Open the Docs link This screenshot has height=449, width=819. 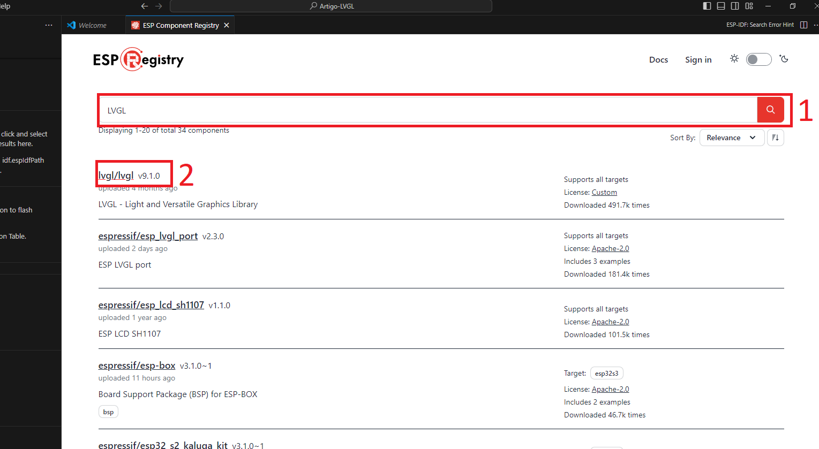coord(658,59)
